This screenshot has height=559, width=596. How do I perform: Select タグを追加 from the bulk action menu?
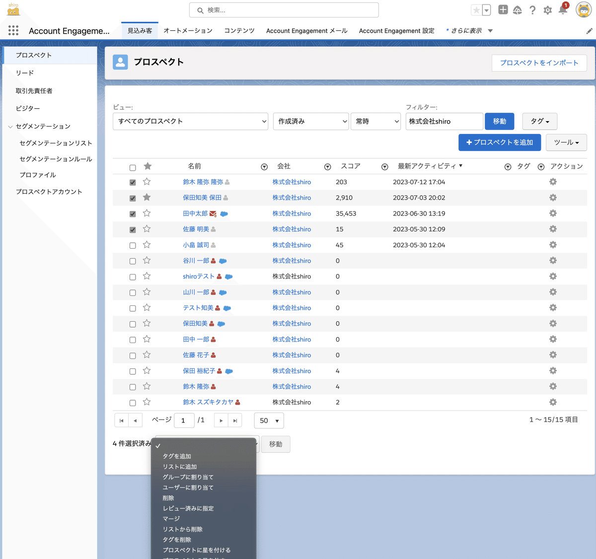tap(177, 456)
